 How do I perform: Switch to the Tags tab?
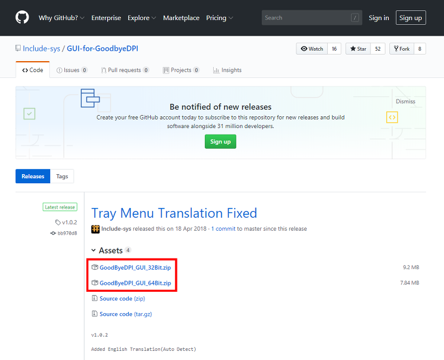coord(62,176)
